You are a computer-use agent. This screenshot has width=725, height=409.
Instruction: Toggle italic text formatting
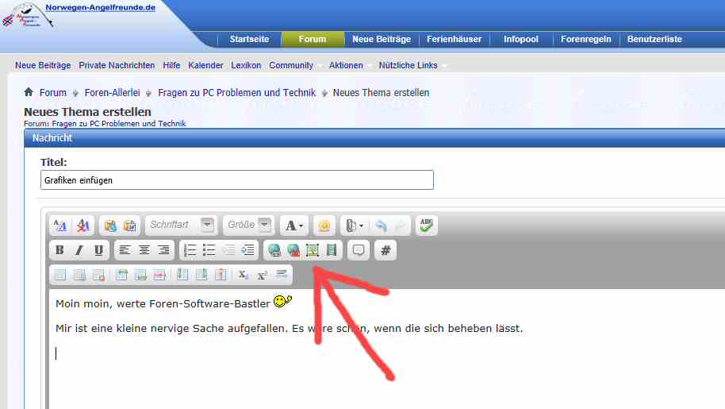79,250
